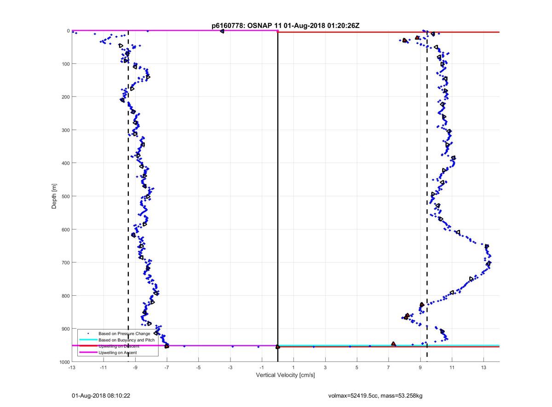Click the velocity axis tick label '-5'
This screenshot has width=552, height=407.
click(198, 367)
